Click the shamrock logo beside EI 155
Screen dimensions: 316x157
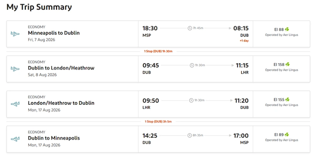coord(288,100)
